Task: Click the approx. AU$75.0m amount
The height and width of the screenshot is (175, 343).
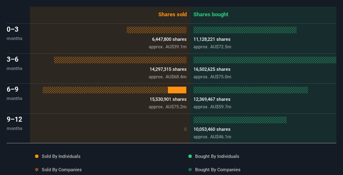Action: pyautogui.click(x=212, y=77)
